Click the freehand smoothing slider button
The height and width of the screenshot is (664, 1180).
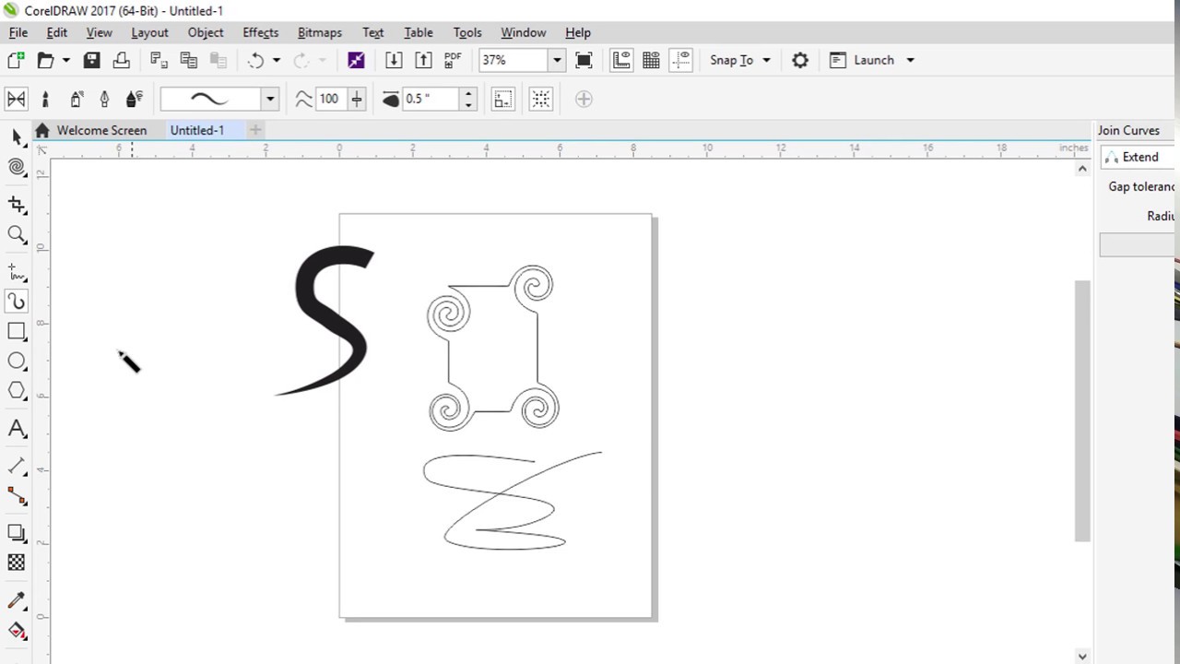click(x=357, y=99)
